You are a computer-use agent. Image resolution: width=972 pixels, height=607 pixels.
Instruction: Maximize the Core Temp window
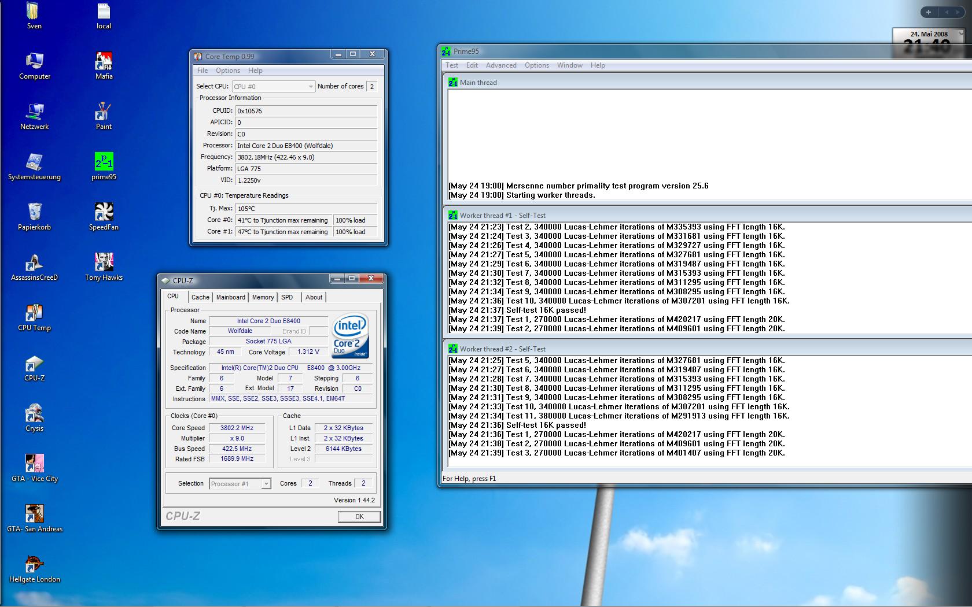click(x=353, y=54)
